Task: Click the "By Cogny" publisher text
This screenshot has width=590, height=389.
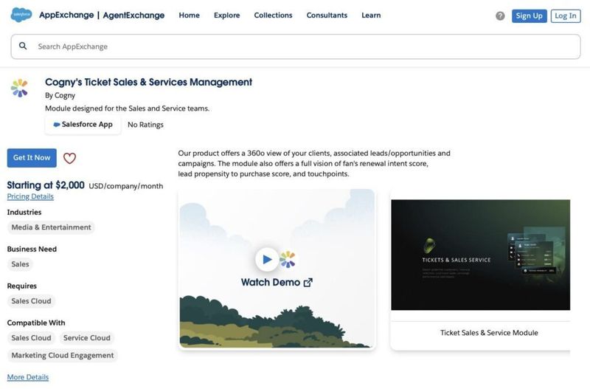Action: (60, 96)
